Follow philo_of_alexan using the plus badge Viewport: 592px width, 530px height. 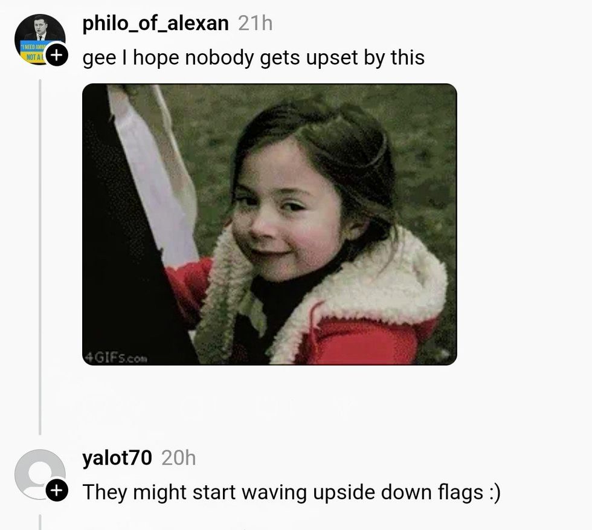tap(57, 55)
